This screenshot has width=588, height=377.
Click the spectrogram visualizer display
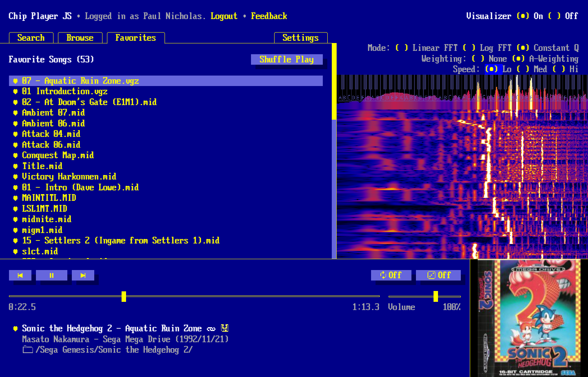tap(462, 167)
